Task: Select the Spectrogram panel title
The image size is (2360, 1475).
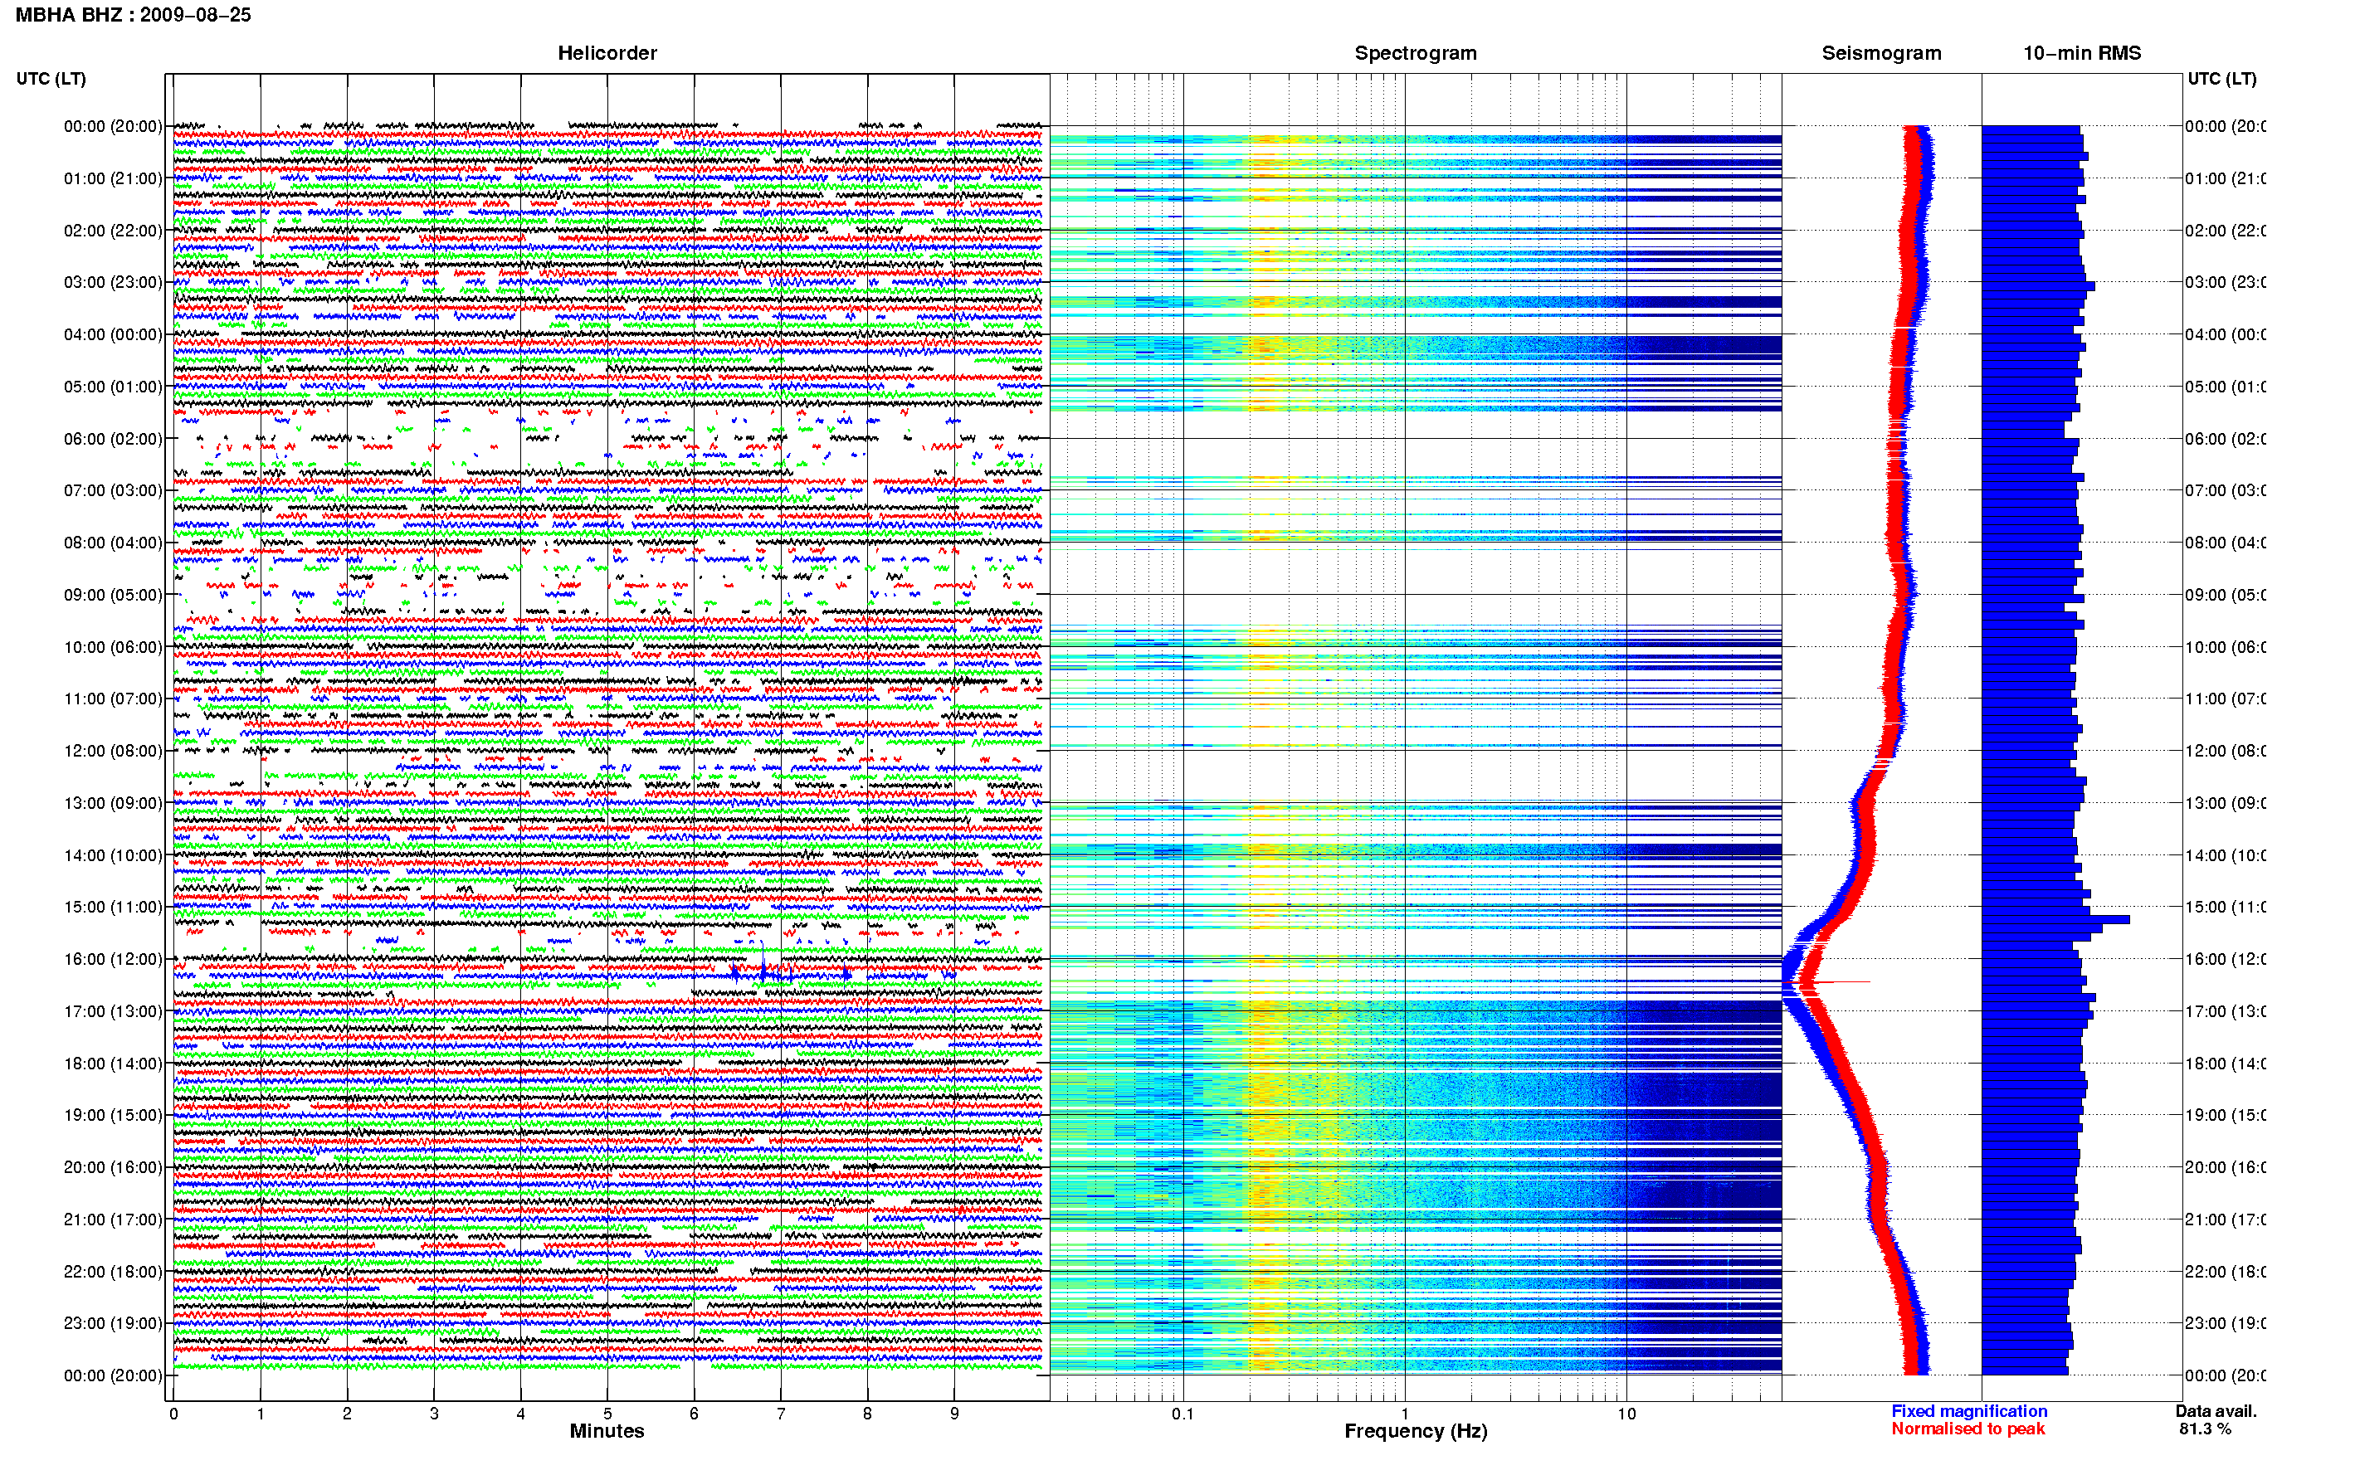Action: point(1416,53)
